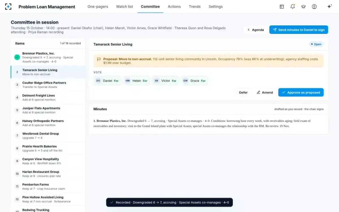
Task: Open the AI sparkle assistant icon
Action: [329, 7]
